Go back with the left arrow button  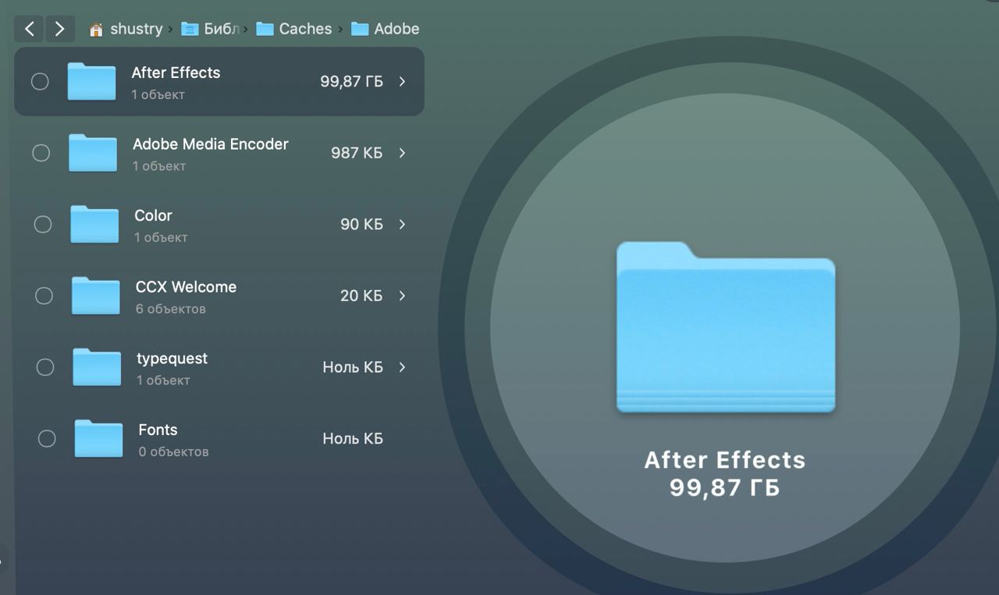click(x=29, y=29)
